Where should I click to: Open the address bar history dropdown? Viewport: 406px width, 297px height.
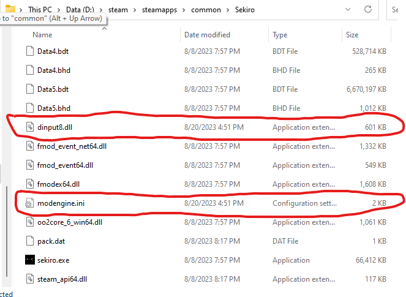348,10
